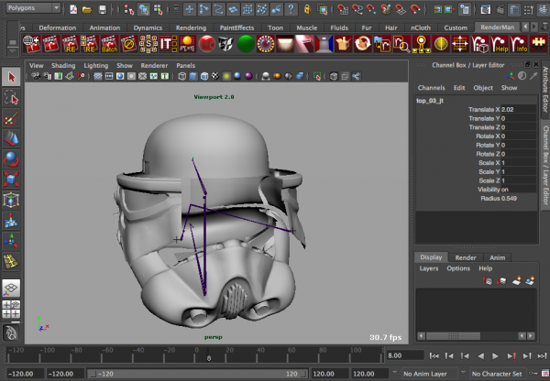Open the layer editor Options menu
Viewport: 550px width, 381px height.
pos(458,268)
